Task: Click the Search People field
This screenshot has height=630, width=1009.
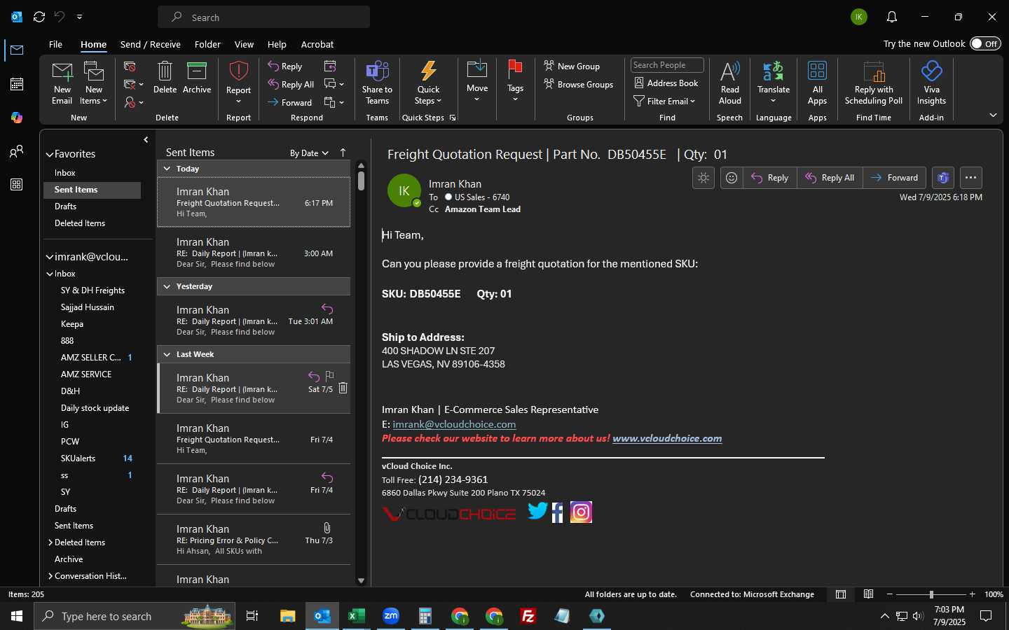Action: (667, 65)
